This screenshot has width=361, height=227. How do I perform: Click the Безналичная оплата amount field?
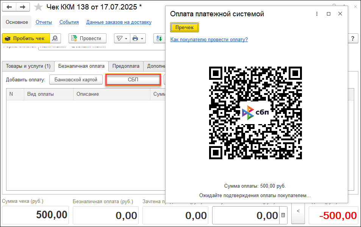(x=106, y=215)
